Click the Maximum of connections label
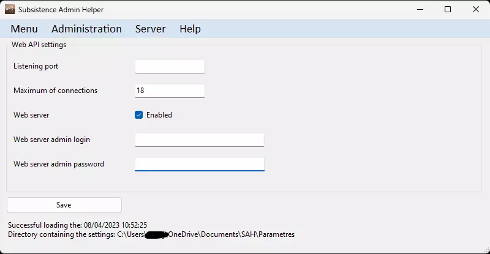Screen dimensions: 490x254 [55, 91]
